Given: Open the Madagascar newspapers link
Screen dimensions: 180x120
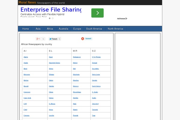Looking at the screenshot, I should pyautogui.click(x=77, y=57).
